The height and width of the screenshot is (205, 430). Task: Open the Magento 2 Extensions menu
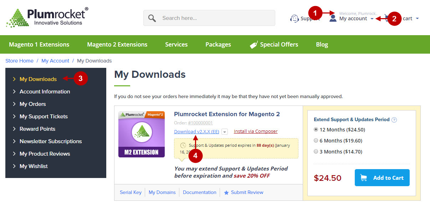click(117, 44)
